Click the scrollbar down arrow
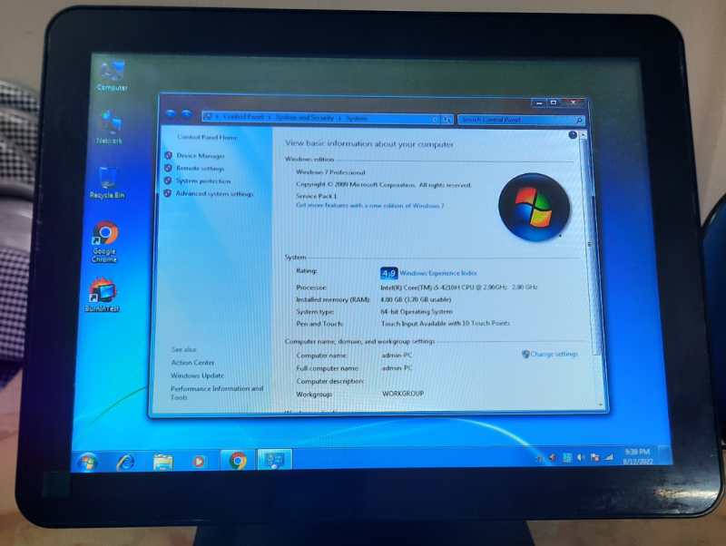 pos(601,405)
